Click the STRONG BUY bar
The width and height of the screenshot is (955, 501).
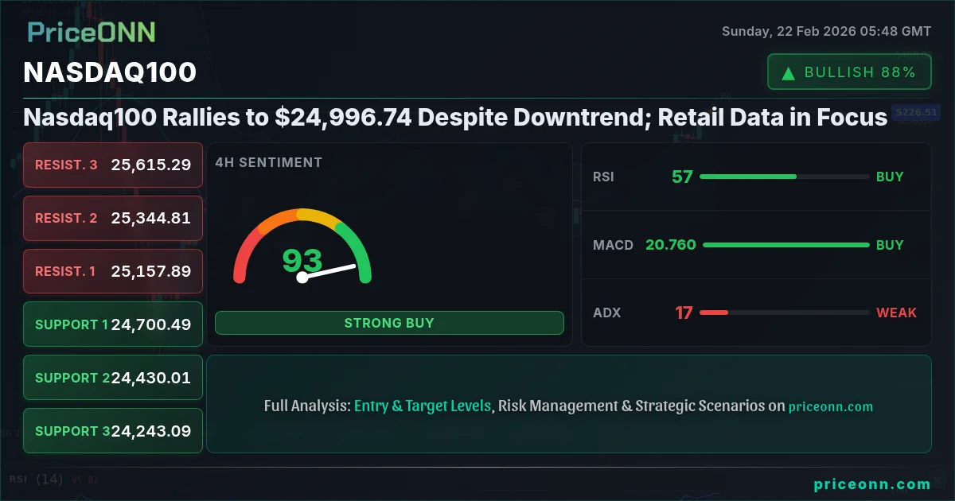click(389, 323)
